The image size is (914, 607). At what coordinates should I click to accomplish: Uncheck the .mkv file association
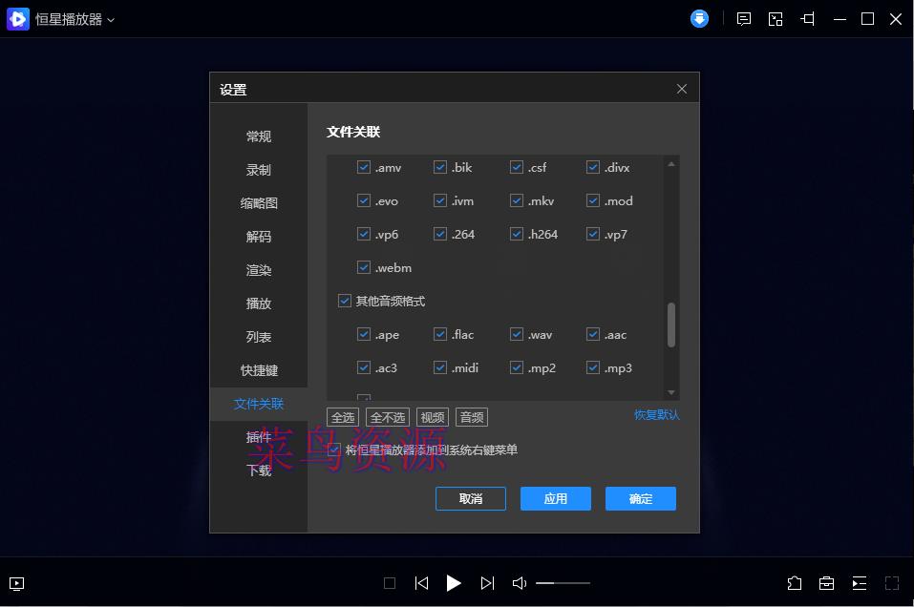(x=517, y=200)
